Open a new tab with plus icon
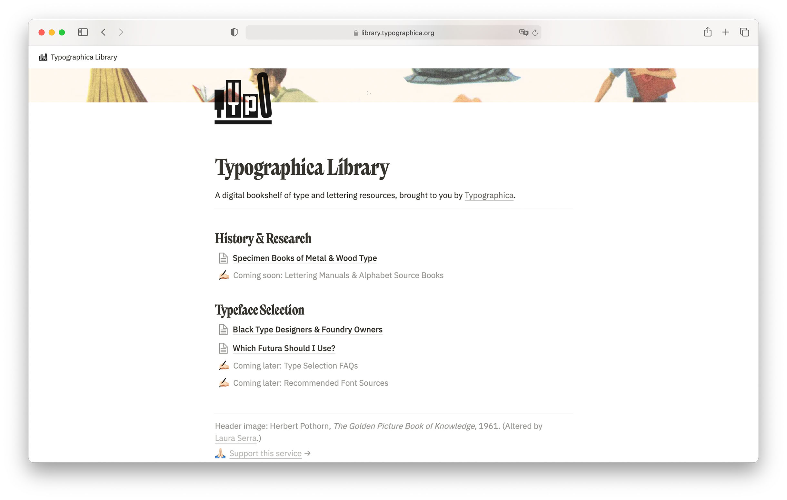The height and width of the screenshot is (500, 787). (x=726, y=32)
